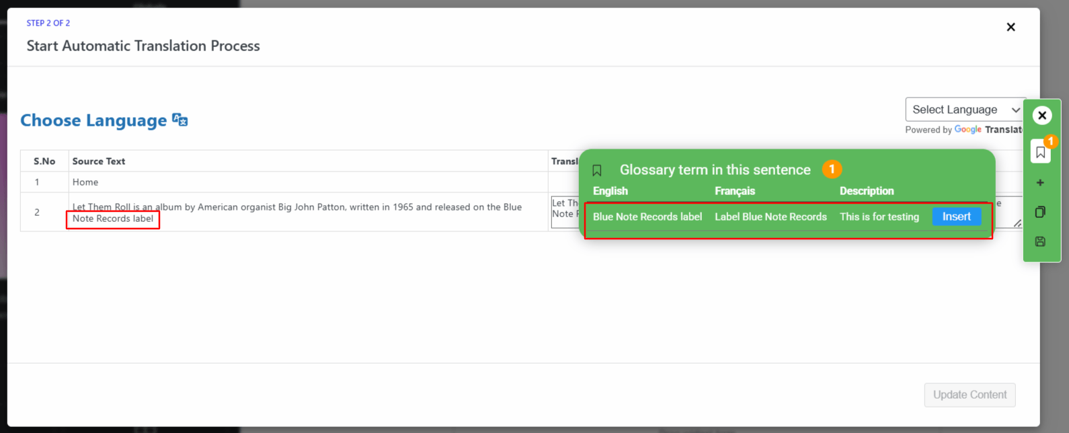
Task: Close the green side toolbar
Action: (1041, 116)
